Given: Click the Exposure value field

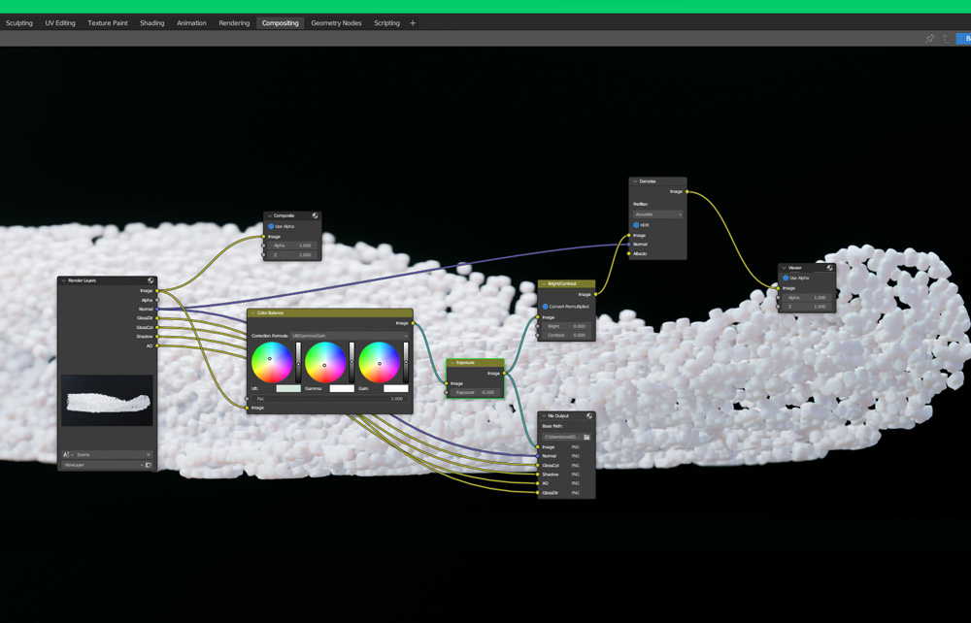Looking at the screenshot, I should coord(476,393).
